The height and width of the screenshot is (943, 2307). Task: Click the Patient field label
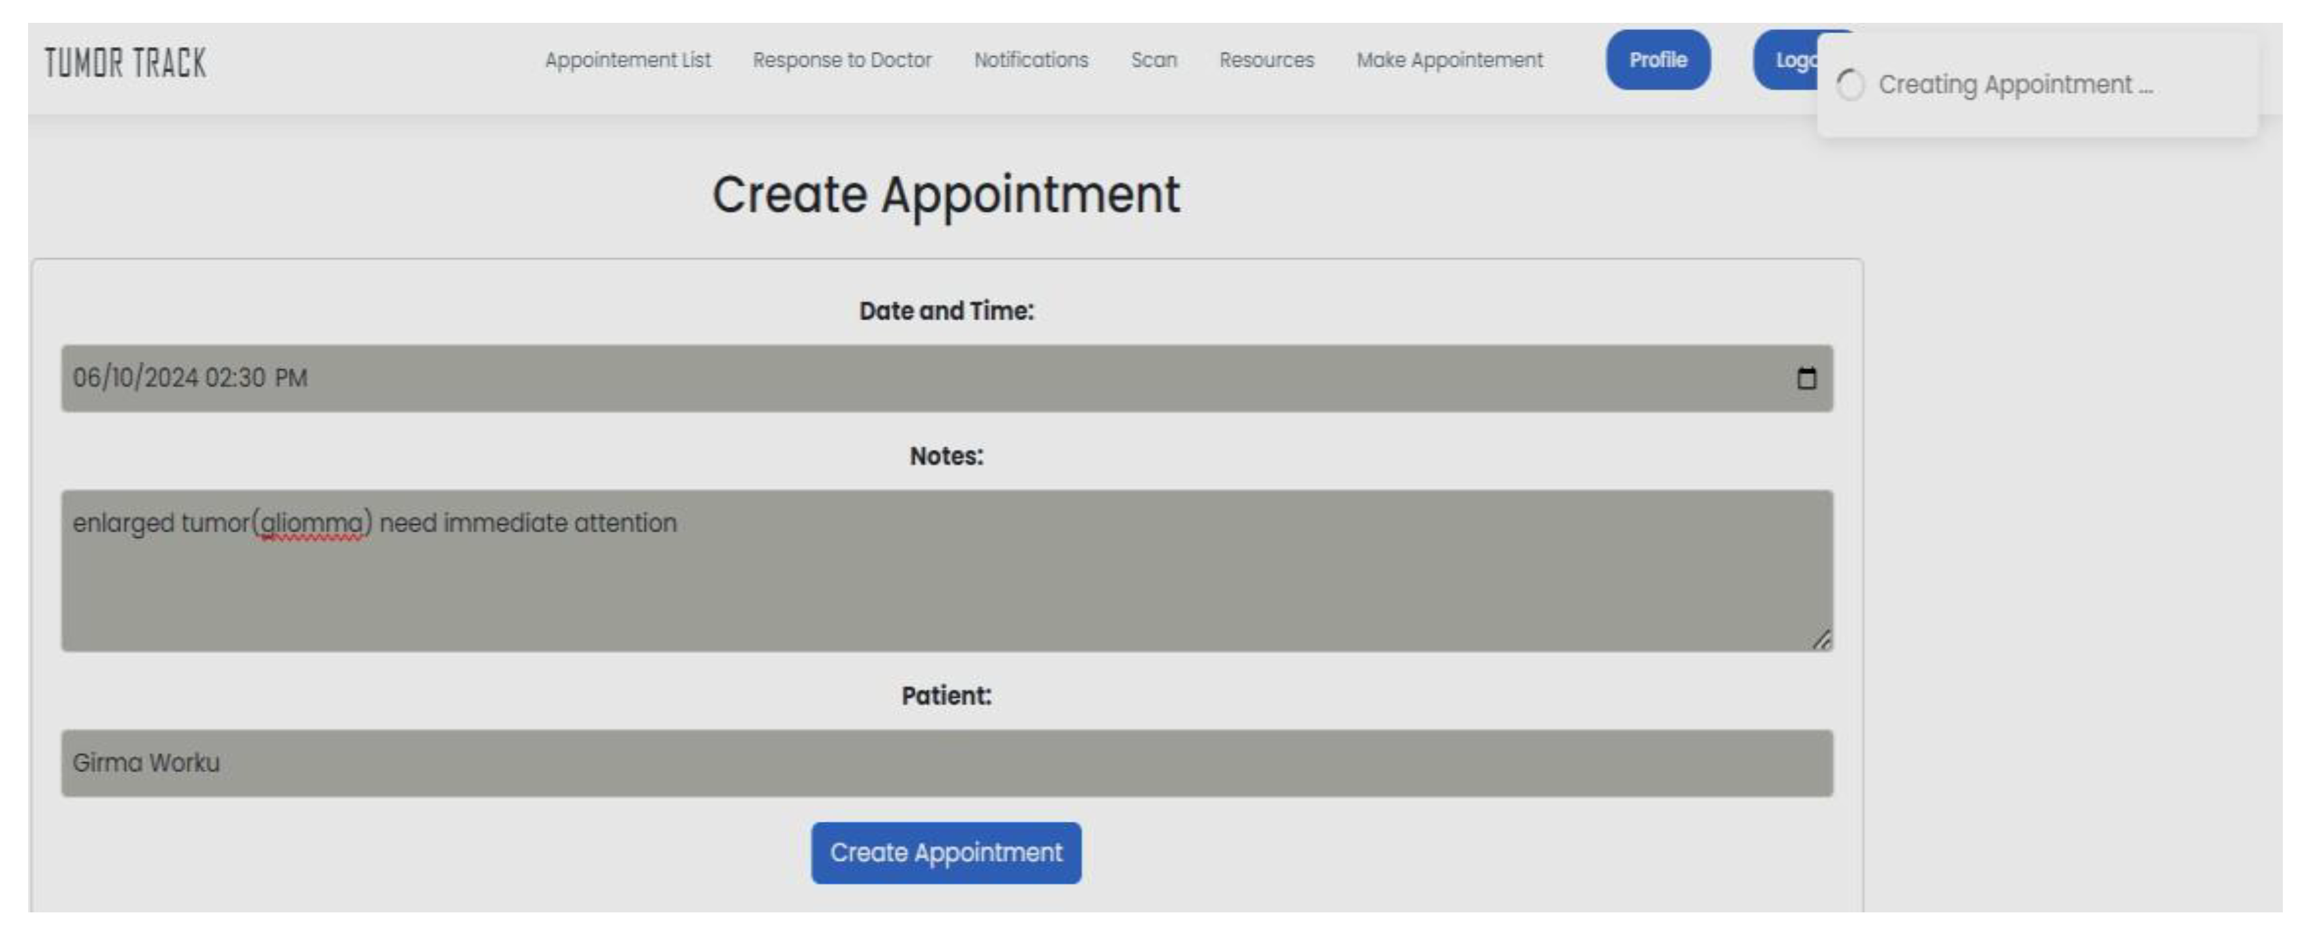tap(946, 695)
